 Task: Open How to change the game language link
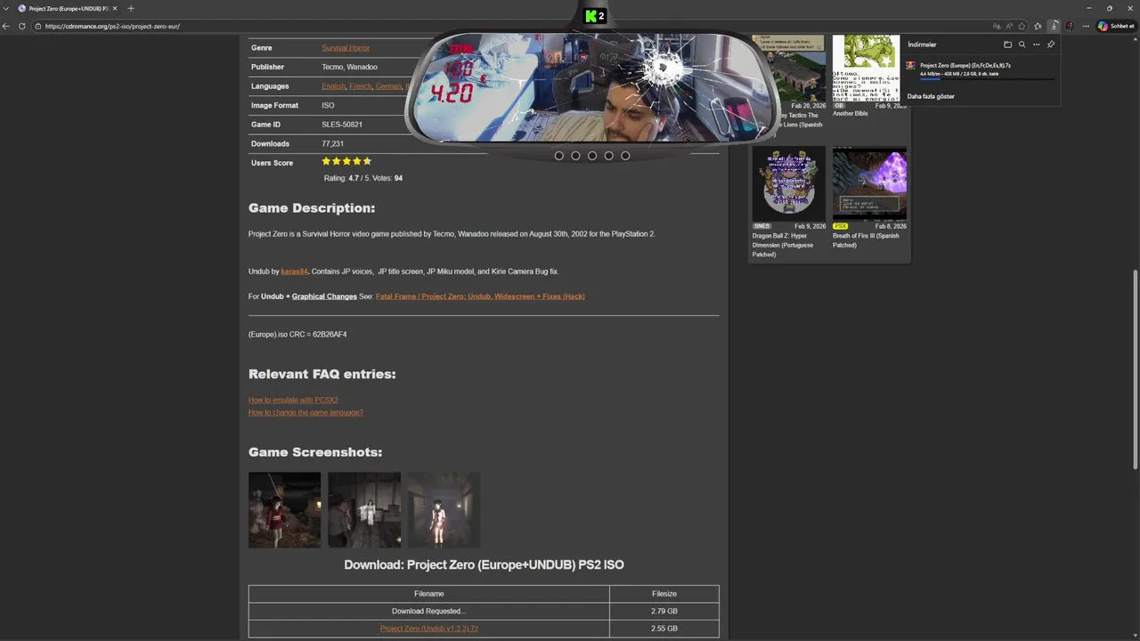coord(305,412)
